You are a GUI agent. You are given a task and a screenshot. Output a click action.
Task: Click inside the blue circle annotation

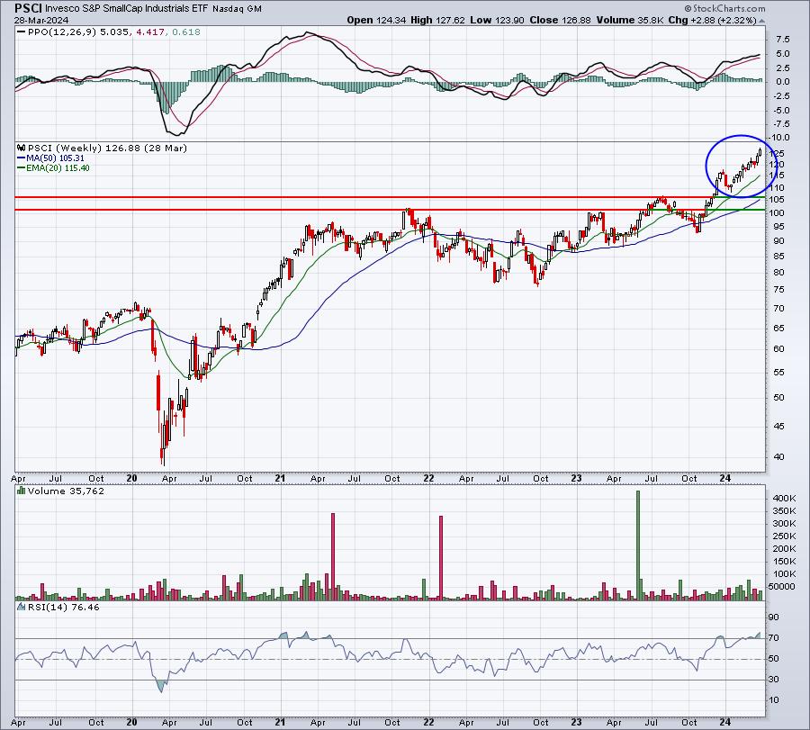(x=738, y=167)
